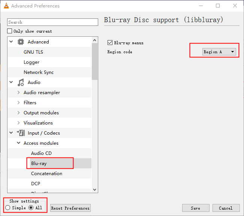Select the Input / Codecs label
Screen dimensions: 244x216
[x=44, y=133]
